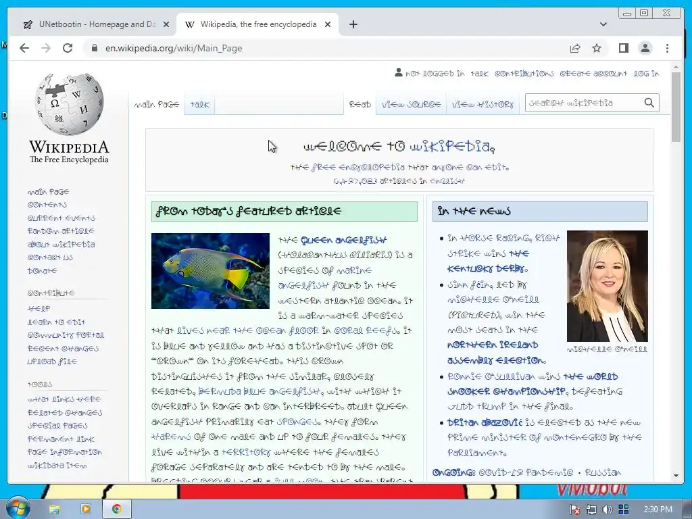Screen dimensions: 692x519
Task: Click the vertical scrollbar thumb
Action: pos(676,107)
